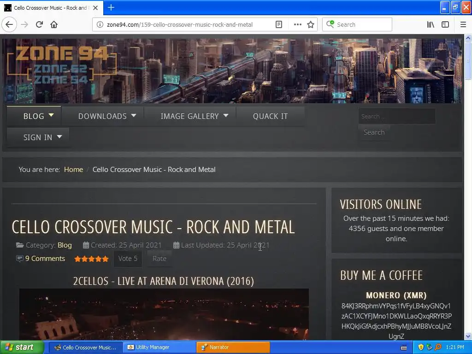Click the Rate button

point(159,259)
